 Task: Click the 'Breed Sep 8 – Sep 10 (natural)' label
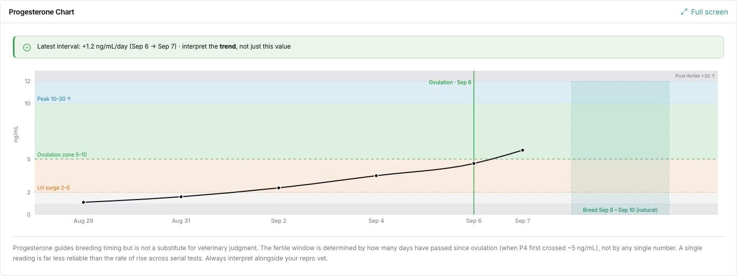pos(620,210)
